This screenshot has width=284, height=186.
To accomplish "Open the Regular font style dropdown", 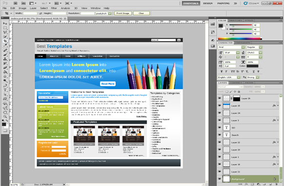I will point(261,47).
